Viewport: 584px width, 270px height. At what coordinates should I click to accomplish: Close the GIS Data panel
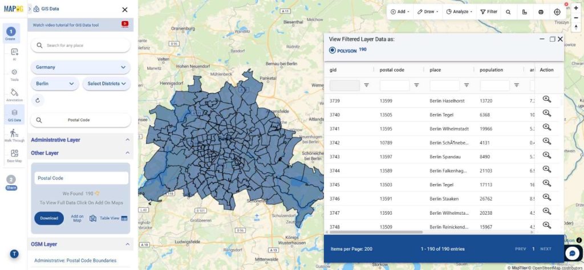[x=125, y=10]
